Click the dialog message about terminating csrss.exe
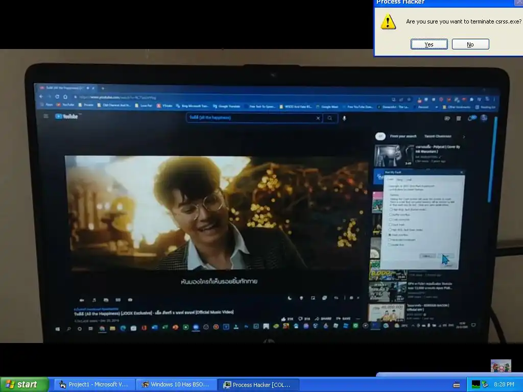523x392 pixels. 464,21
